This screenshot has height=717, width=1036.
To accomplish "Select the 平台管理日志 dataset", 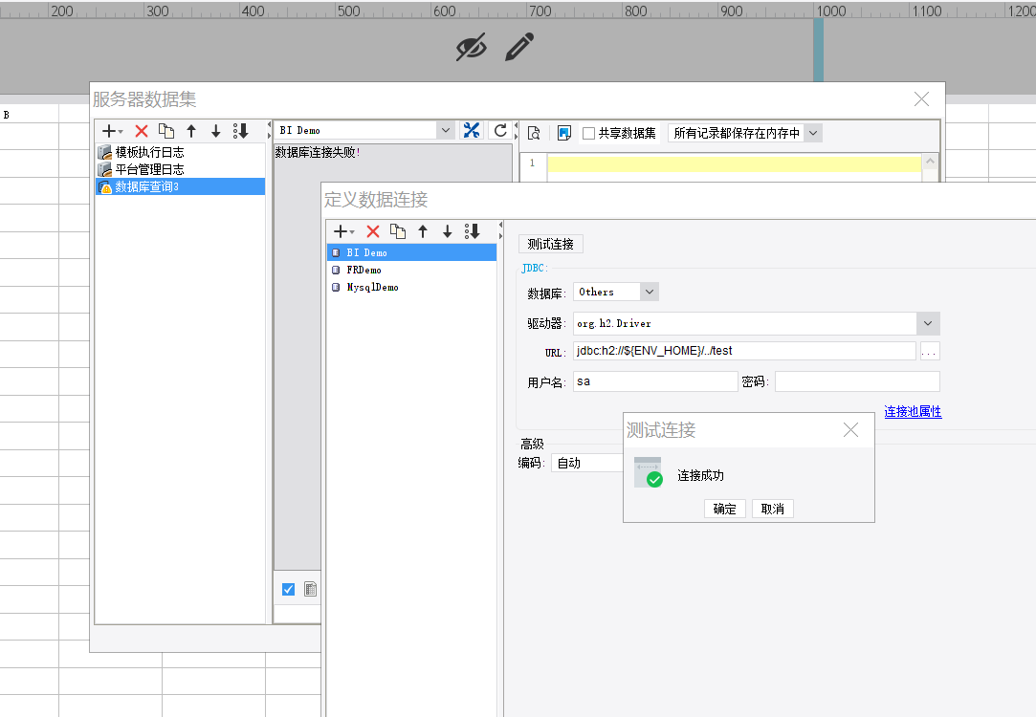I will [181, 169].
